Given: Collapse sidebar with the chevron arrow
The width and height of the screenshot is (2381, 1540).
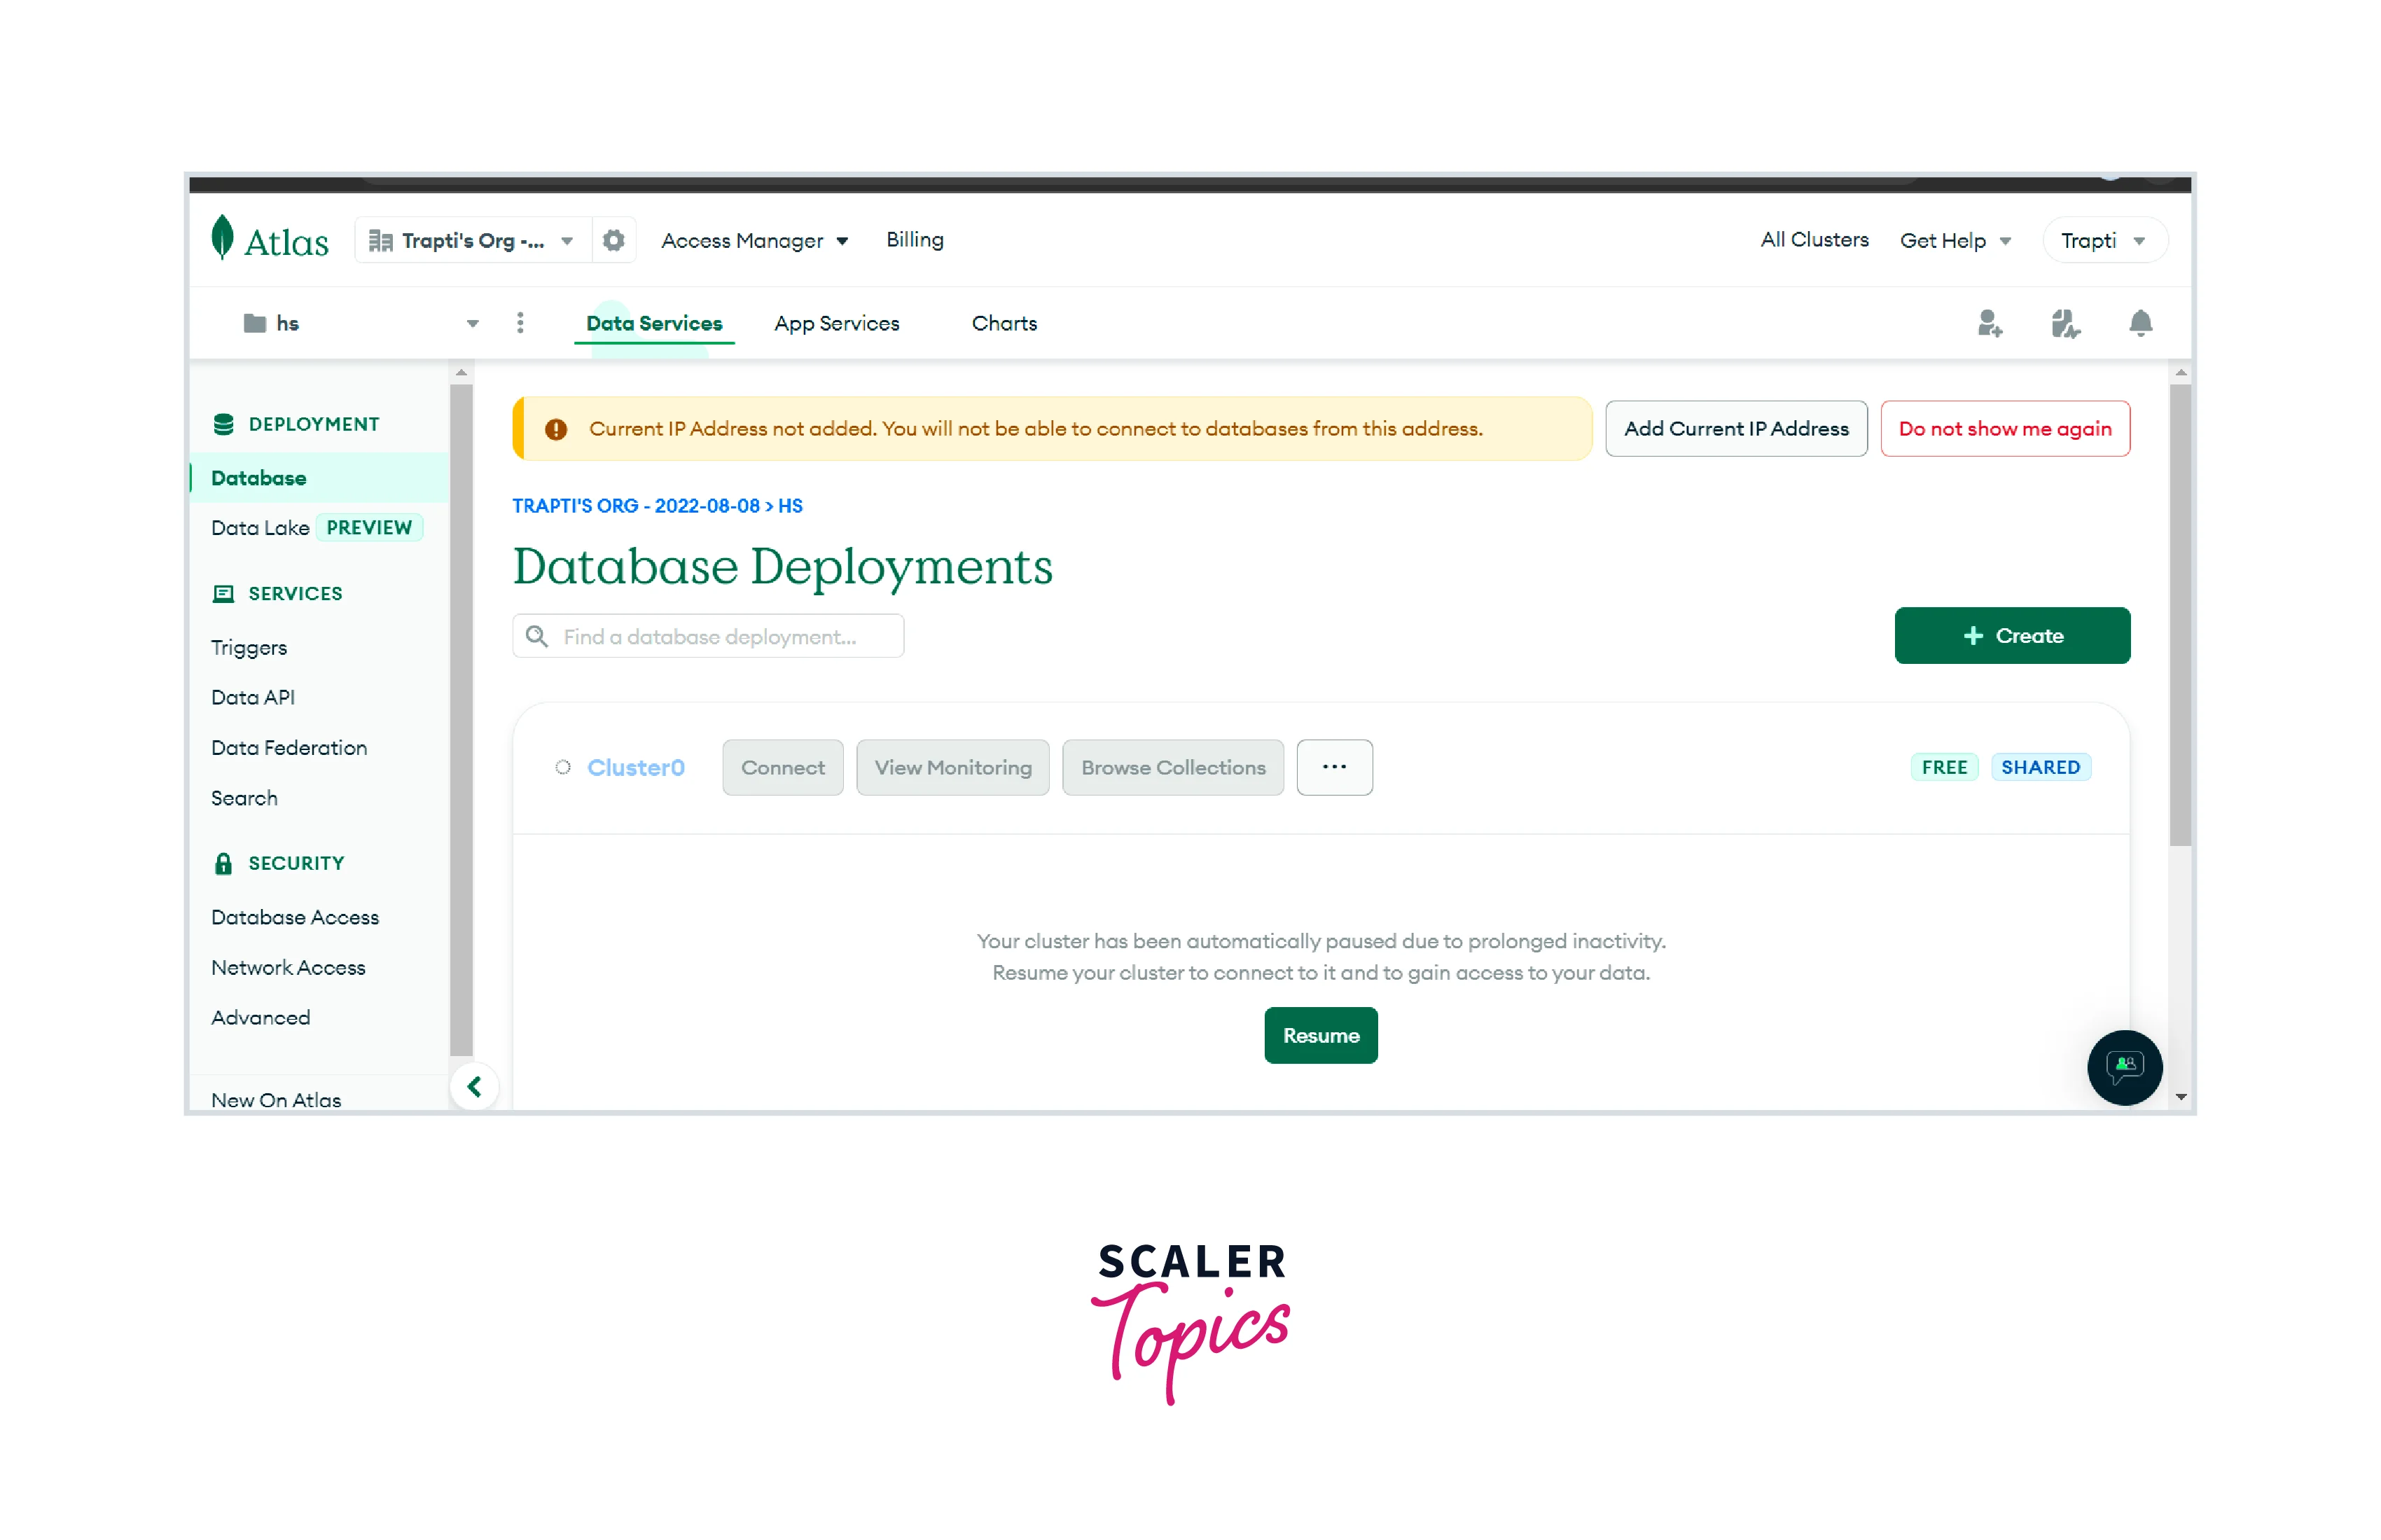Looking at the screenshot, I should click(474, 1086).
